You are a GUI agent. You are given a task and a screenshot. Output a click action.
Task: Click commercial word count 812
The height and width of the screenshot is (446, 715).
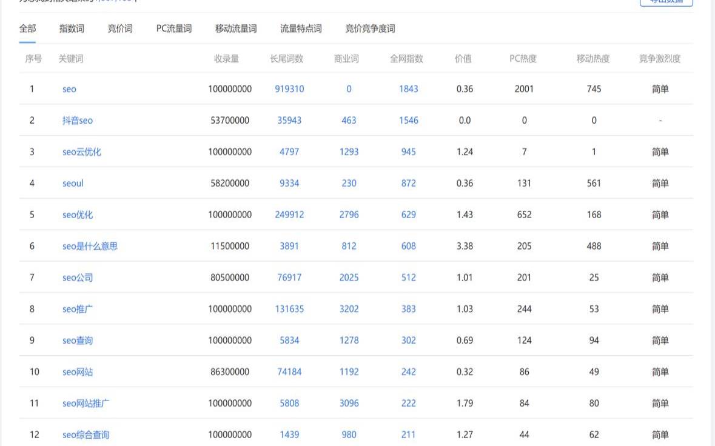349,247
